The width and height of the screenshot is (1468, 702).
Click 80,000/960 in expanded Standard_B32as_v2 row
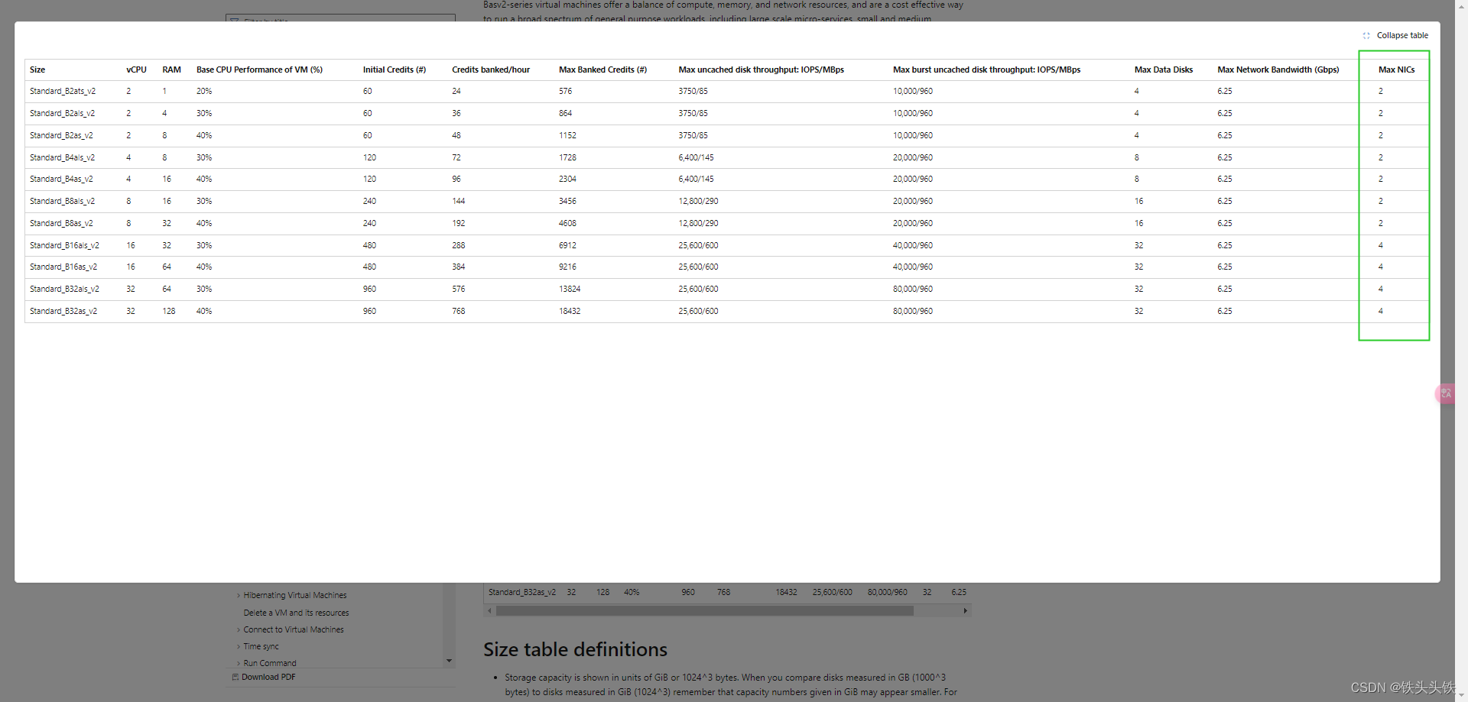(x=912, y=311)
